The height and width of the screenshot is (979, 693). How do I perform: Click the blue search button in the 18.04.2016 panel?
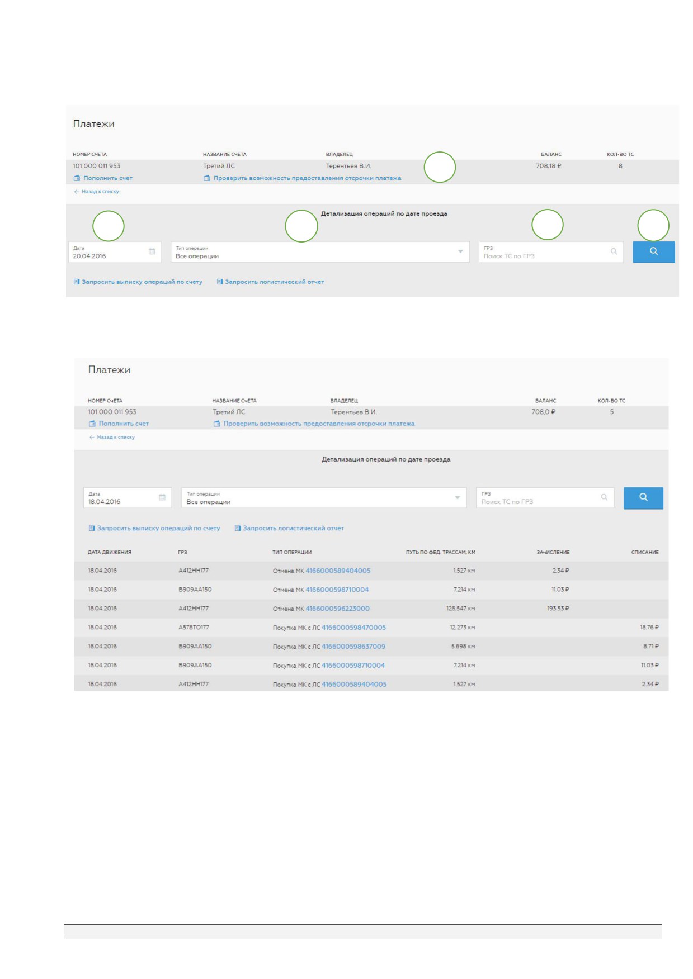(643, 497)
